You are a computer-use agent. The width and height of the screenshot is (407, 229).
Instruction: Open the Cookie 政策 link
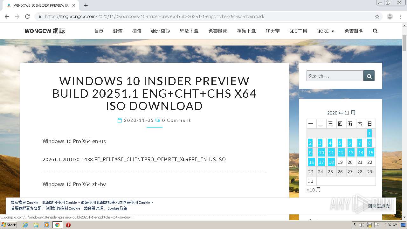(x=117, y=208)
